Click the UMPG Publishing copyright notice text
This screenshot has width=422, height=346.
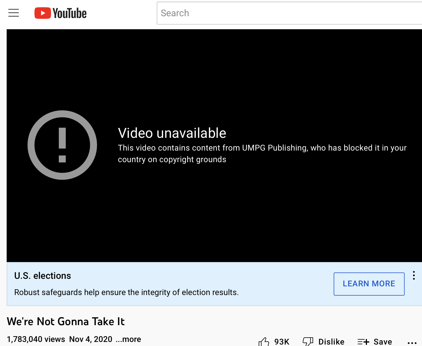(262, 153)
